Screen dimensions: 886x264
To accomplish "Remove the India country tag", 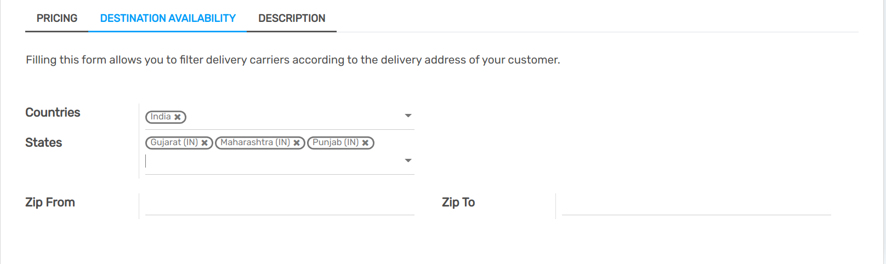I will point(178,117).
